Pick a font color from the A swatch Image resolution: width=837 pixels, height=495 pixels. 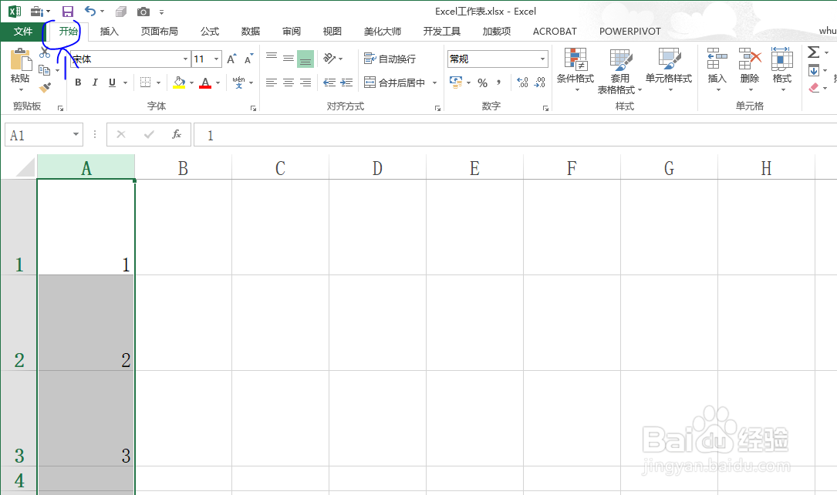(207, 82)
